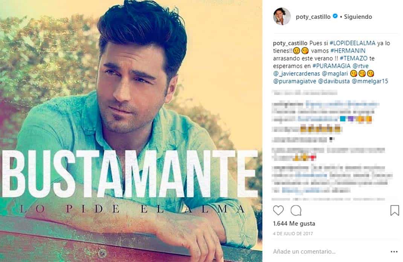Open hashtag #TEMAZO
This screenshot has height=262, width=403.
click(353, 58)
